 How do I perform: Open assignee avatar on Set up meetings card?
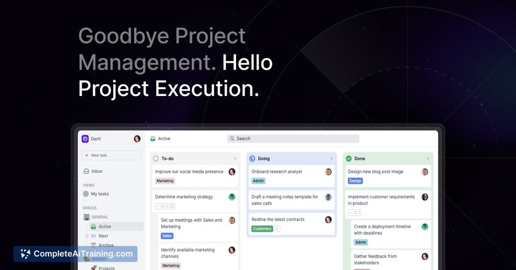tap(232, 220)
